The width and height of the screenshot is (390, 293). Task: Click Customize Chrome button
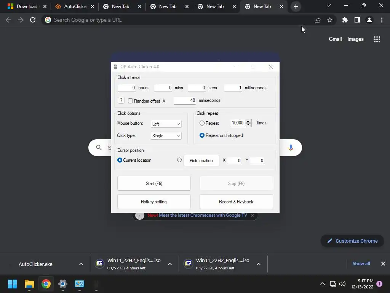[x=352, y=241]
